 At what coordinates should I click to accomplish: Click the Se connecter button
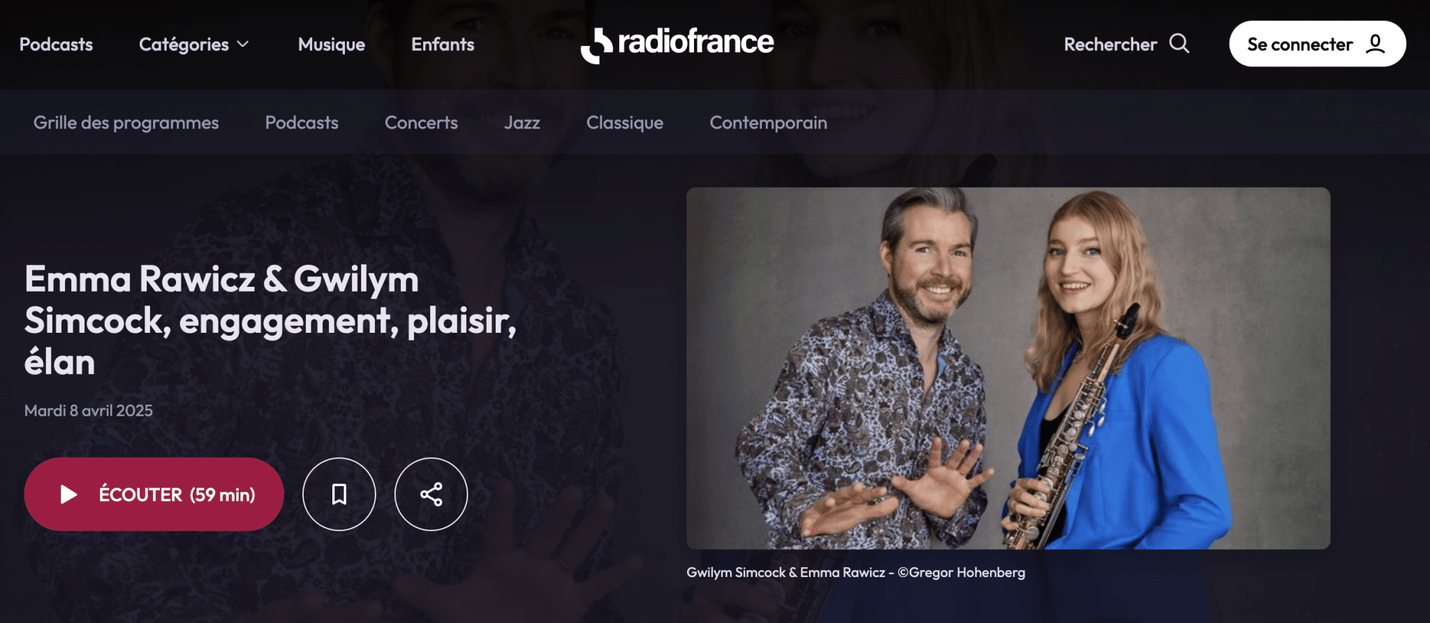point(1318,43)
